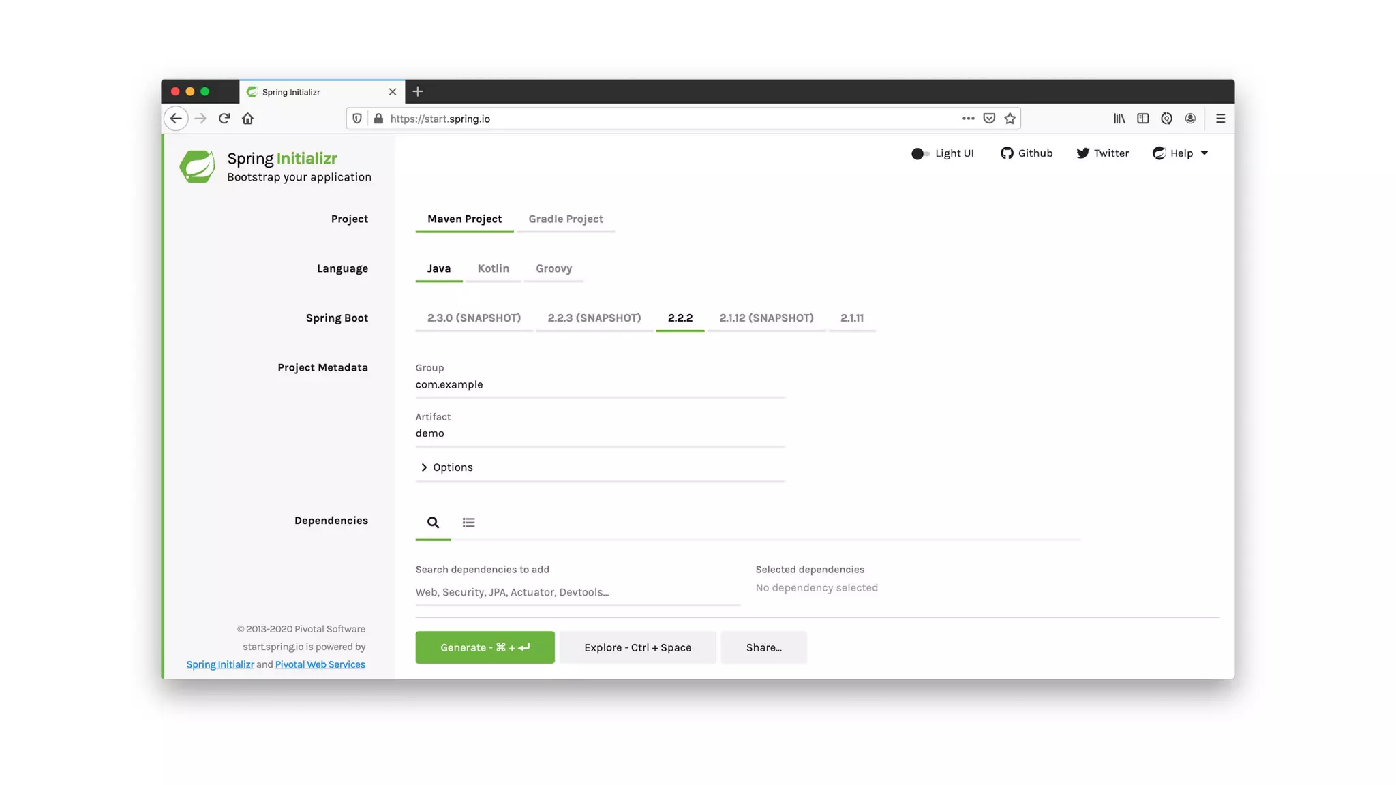
Task: Bookmark page with star icon
Action: [1010, 119]
